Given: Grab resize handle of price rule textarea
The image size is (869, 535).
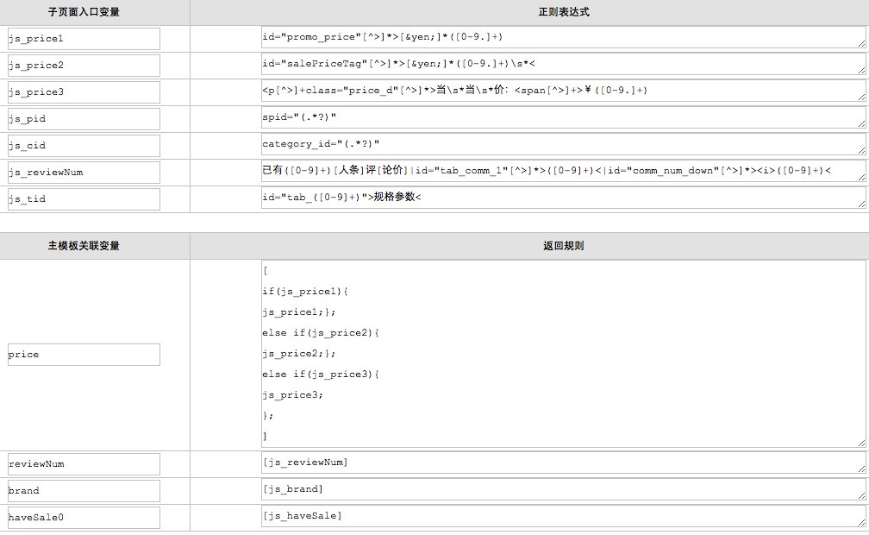Looking at the screenshot, I should 860,442.
